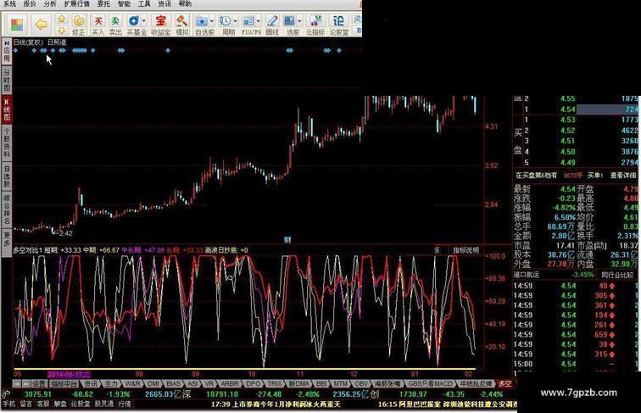Open 综合排名 sidebar tab
The width and height of the screenshot is (641, 413).
click(7, 209)
